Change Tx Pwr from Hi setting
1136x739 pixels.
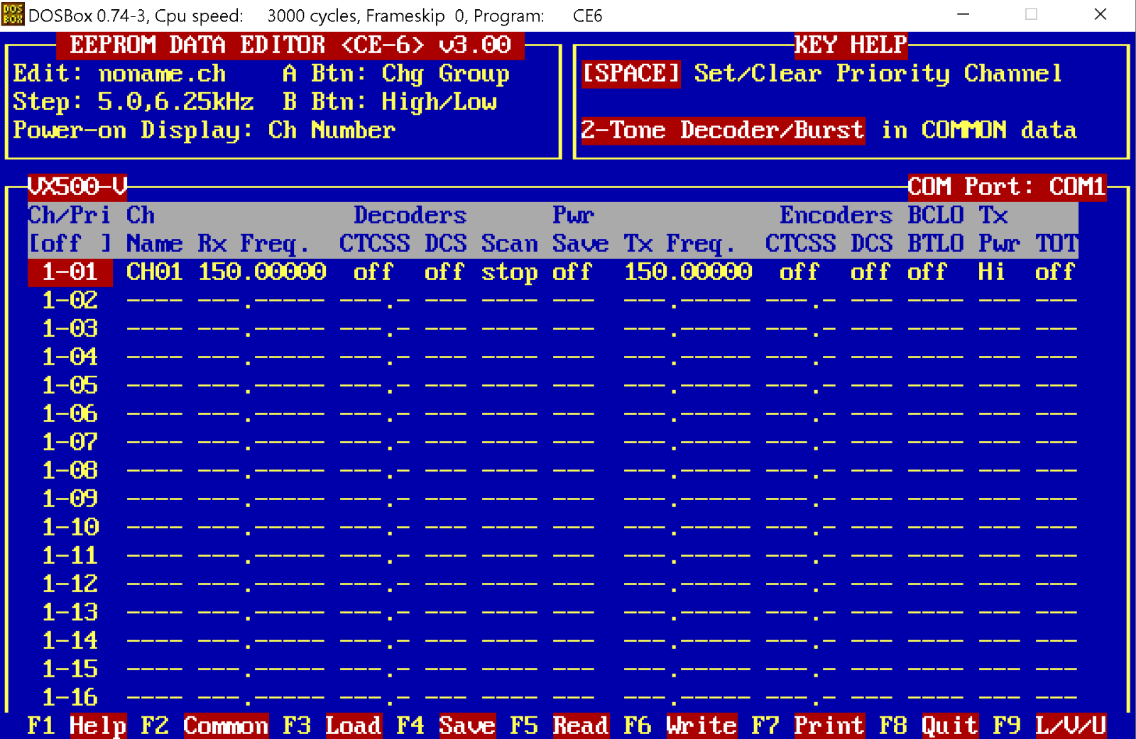(992, 271)
